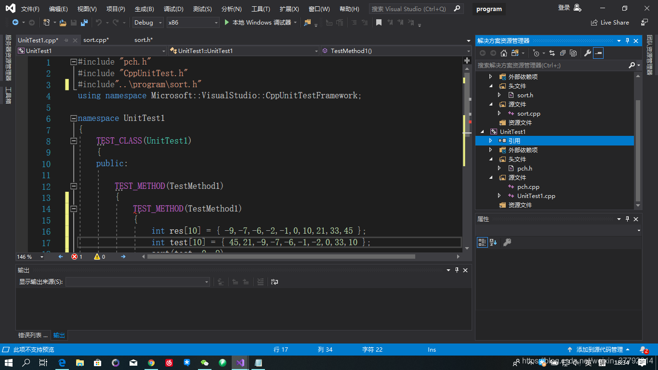Viewport: 658px width, 370px height.
Task: Auto-hide pin for Output panel
Action: [x=457, y=270]
